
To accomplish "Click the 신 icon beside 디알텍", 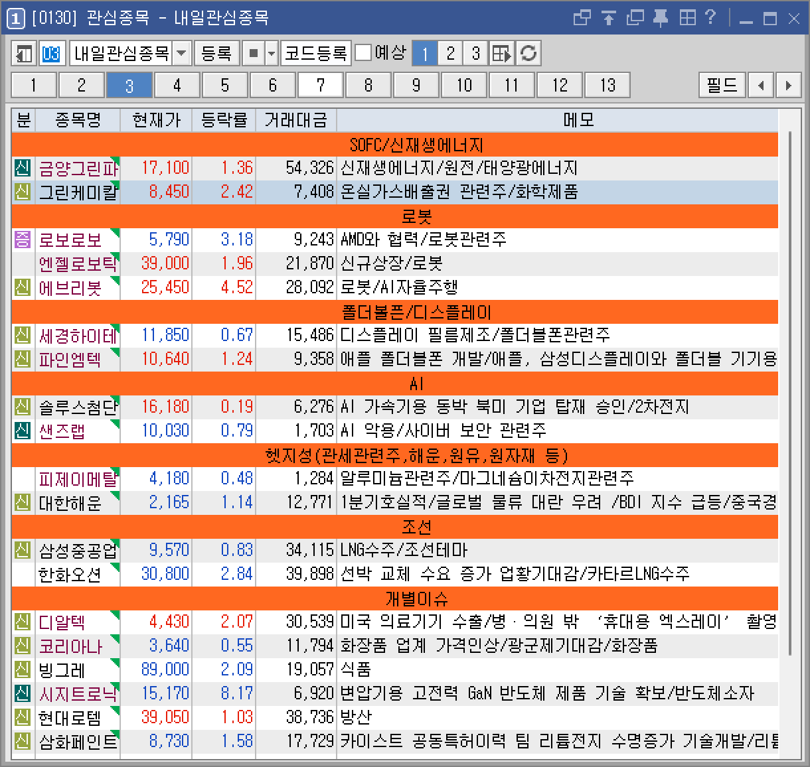I will point(23,622).
